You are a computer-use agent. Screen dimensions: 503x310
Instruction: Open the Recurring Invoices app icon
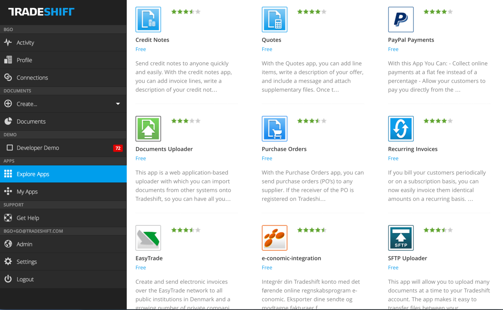[401, 129]
